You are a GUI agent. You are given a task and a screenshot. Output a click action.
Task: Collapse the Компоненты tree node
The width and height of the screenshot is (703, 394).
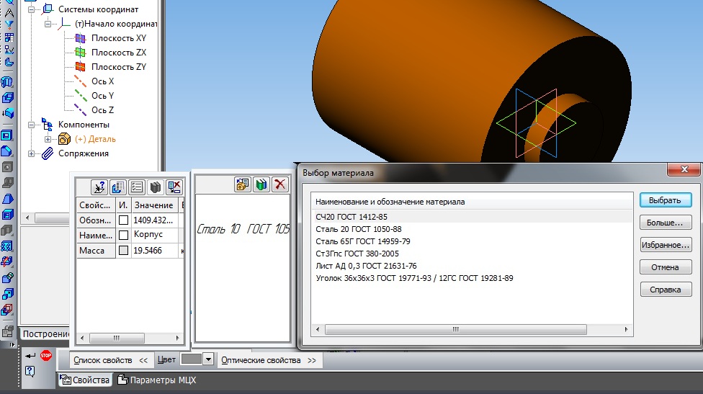click(x=32, y=125)
